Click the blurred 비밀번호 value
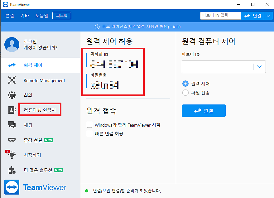The width and height of the screenshot is (274, 198). coord(104,85)
